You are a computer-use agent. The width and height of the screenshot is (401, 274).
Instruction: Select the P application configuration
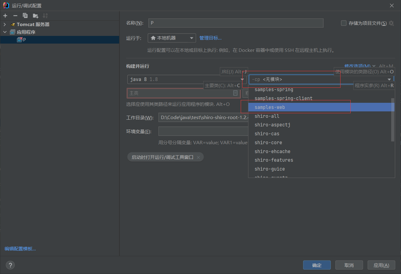pyautogui.click(x=60, y=40)
